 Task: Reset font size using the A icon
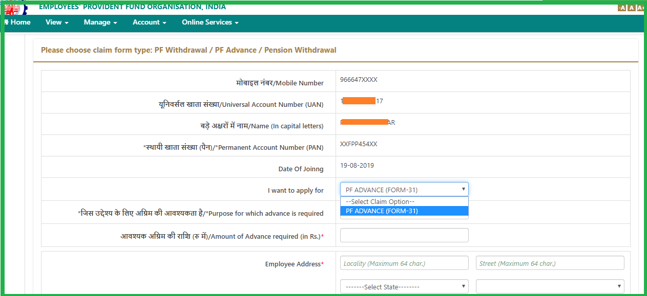631,8
